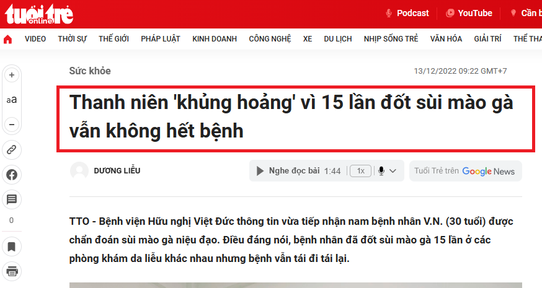Image resolution: width=542 pixels, height=288 pixels.
Task: Change playback speed from 1x
Action: click(360, 171)
